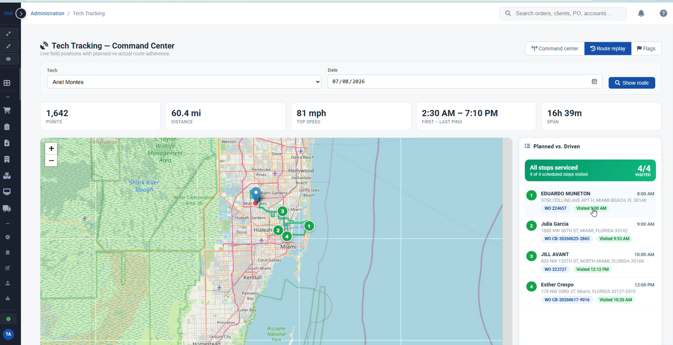The width and height of the screenshot is (673, 345).
Task: Switch to the Command center tab
Action: coord(555,48)
